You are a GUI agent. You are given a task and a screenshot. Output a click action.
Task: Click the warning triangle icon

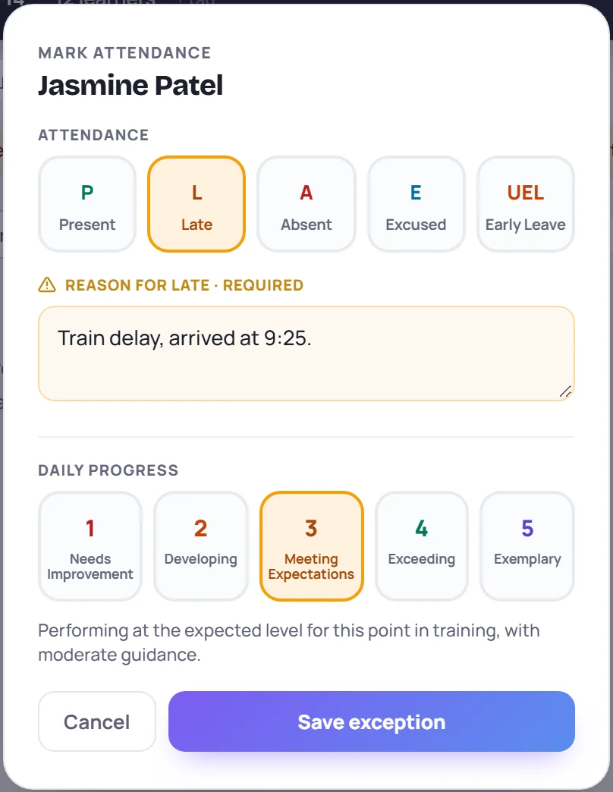[x=47, y=285]
